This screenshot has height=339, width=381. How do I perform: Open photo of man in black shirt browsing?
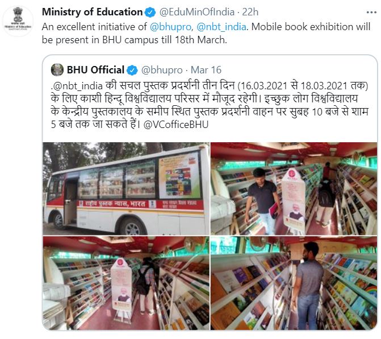[294, 188]
